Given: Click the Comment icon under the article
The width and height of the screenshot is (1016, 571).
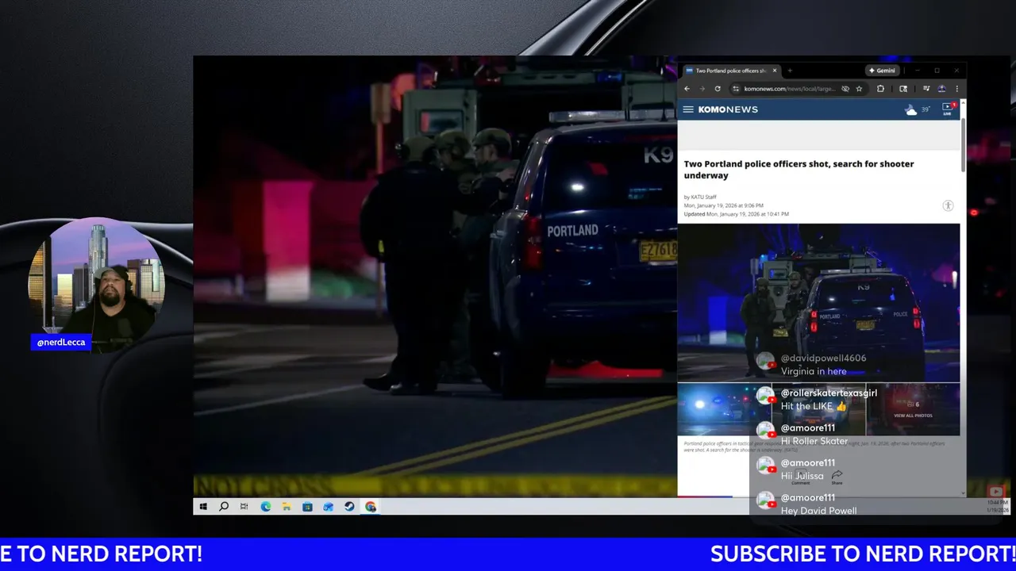Looking at the screenshot, I should tap(801, 476).
